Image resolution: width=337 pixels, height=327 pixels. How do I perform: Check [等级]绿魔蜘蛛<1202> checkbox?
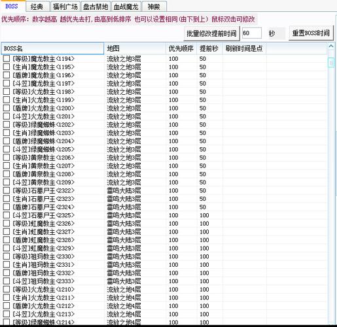pos(7,125)
